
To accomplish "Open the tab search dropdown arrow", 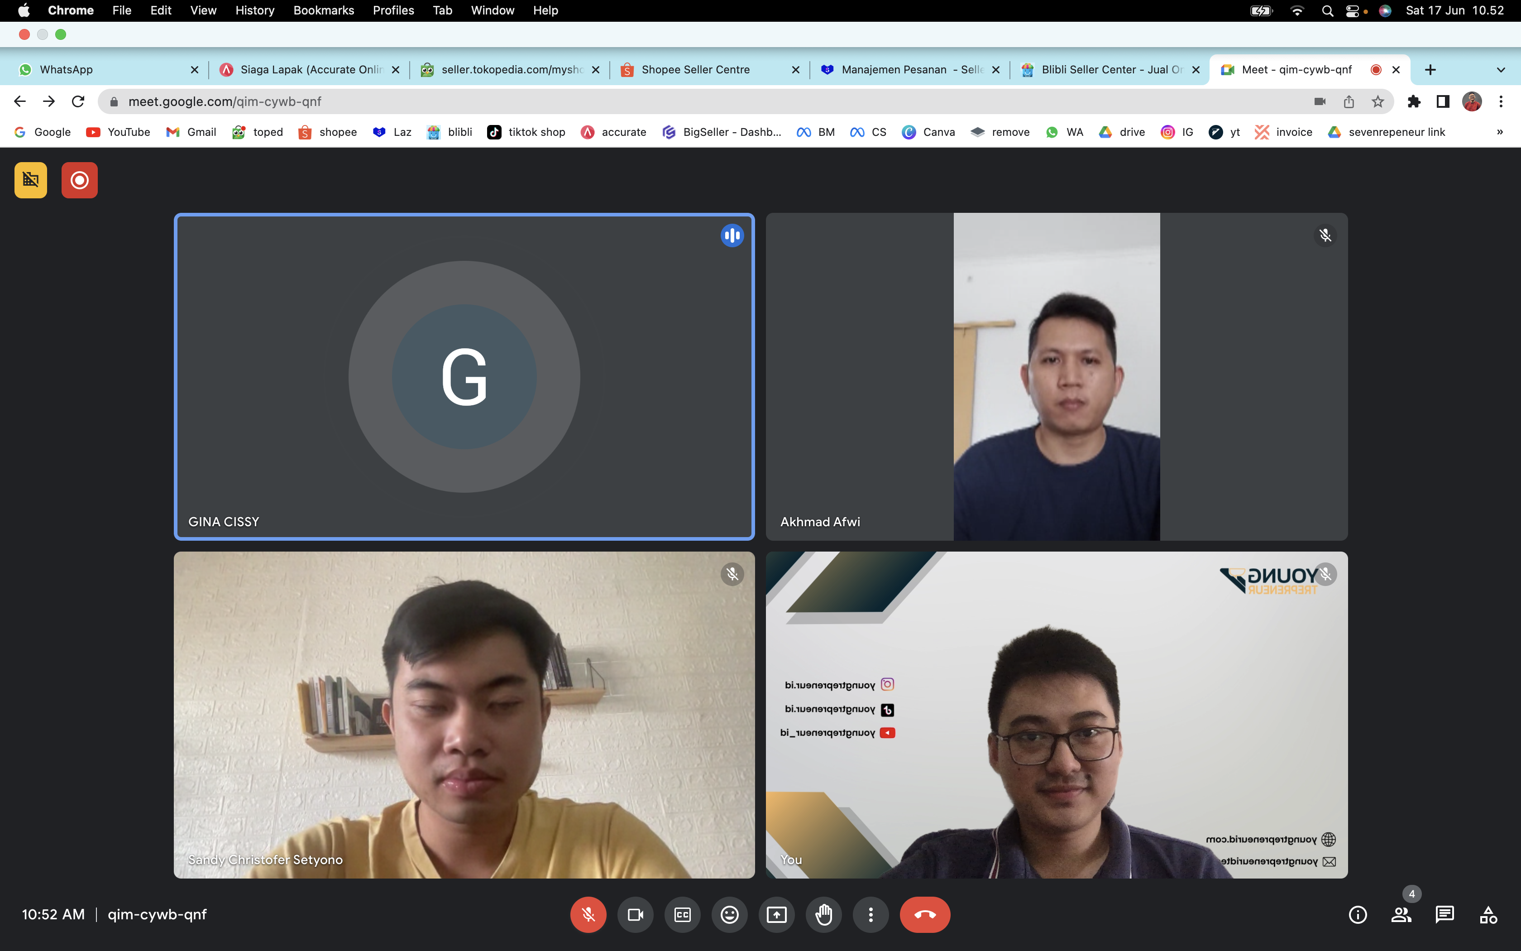I will tap(1501, 70).
